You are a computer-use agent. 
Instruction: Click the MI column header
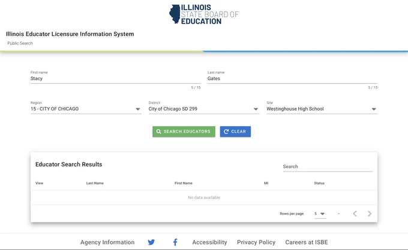click(x=266, y=183)
